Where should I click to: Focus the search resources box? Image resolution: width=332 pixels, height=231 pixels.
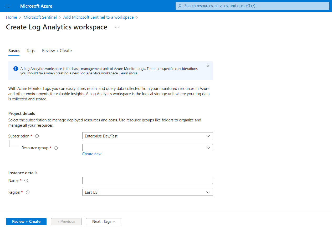(x=252, y=6)
